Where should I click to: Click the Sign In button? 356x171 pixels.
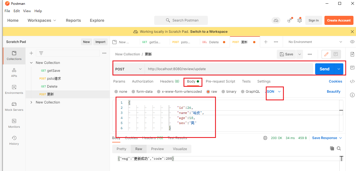tap(313, 20)
